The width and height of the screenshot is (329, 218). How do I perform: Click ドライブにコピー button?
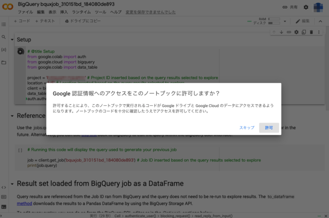[x=83, y=21]
